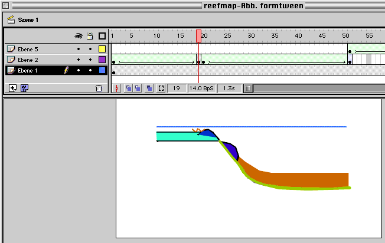Toggle visibility dot for Ebene 2

(79, 60)
